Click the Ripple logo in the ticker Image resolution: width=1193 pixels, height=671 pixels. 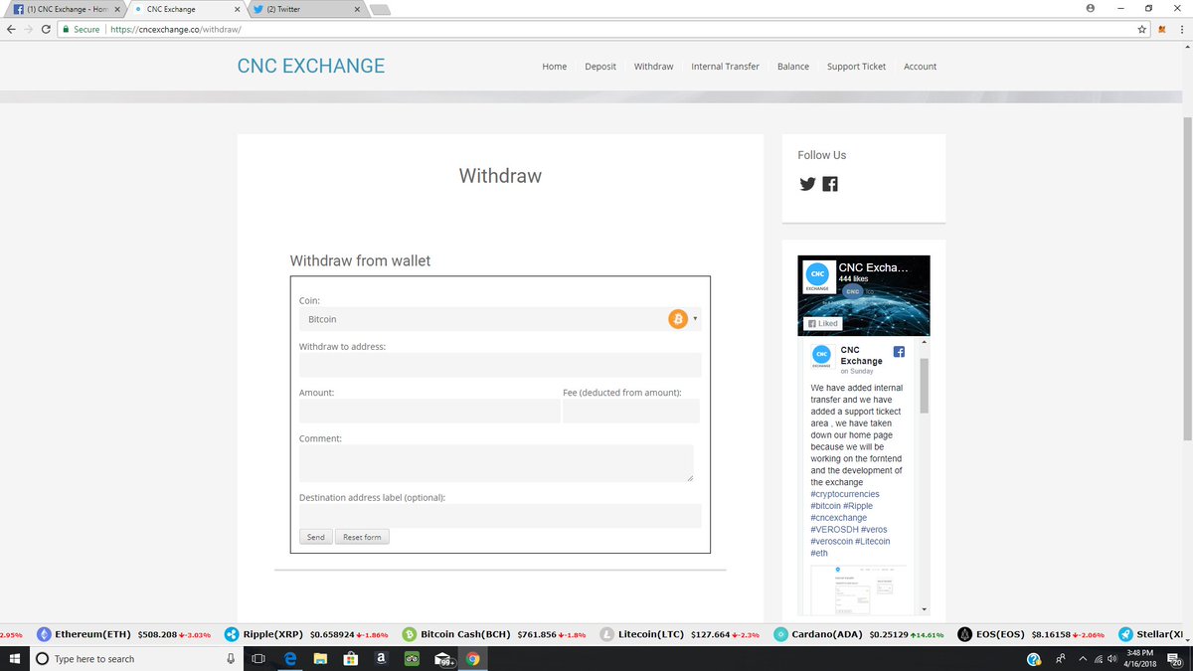(232, 634)
